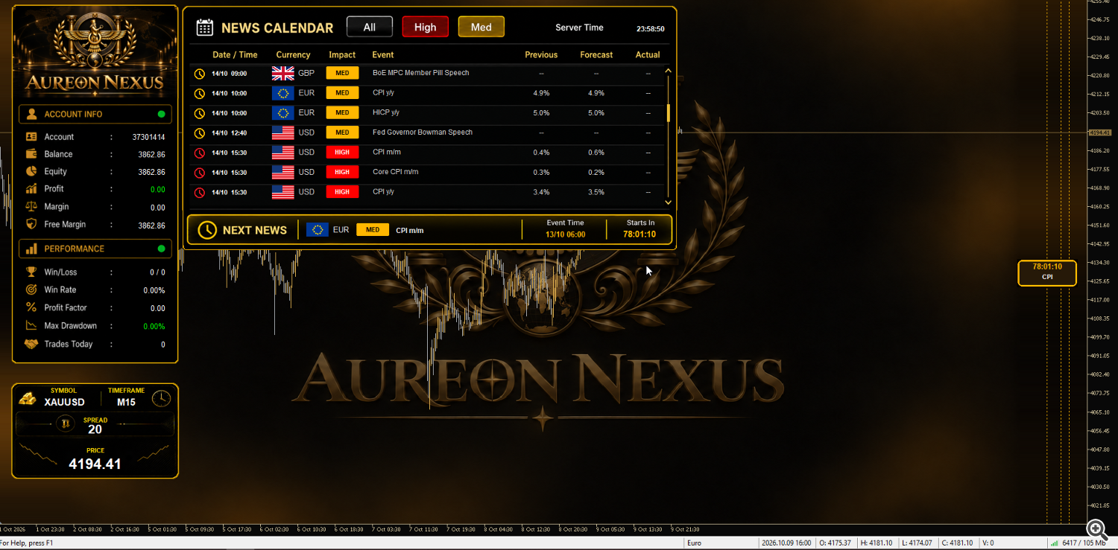Screen dimensions: 1118x550
Task: Click the MED badge on HICP y/y row
Action: coord(342,113)
